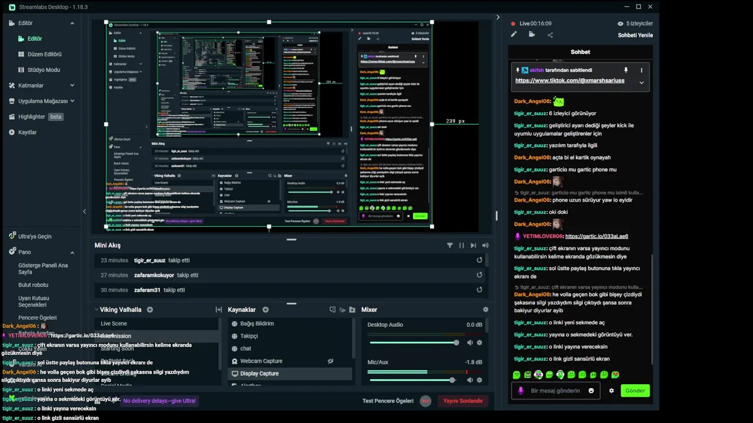753x423 pixels.
Task: Select the Webcam Capture source
Action: 290,361
